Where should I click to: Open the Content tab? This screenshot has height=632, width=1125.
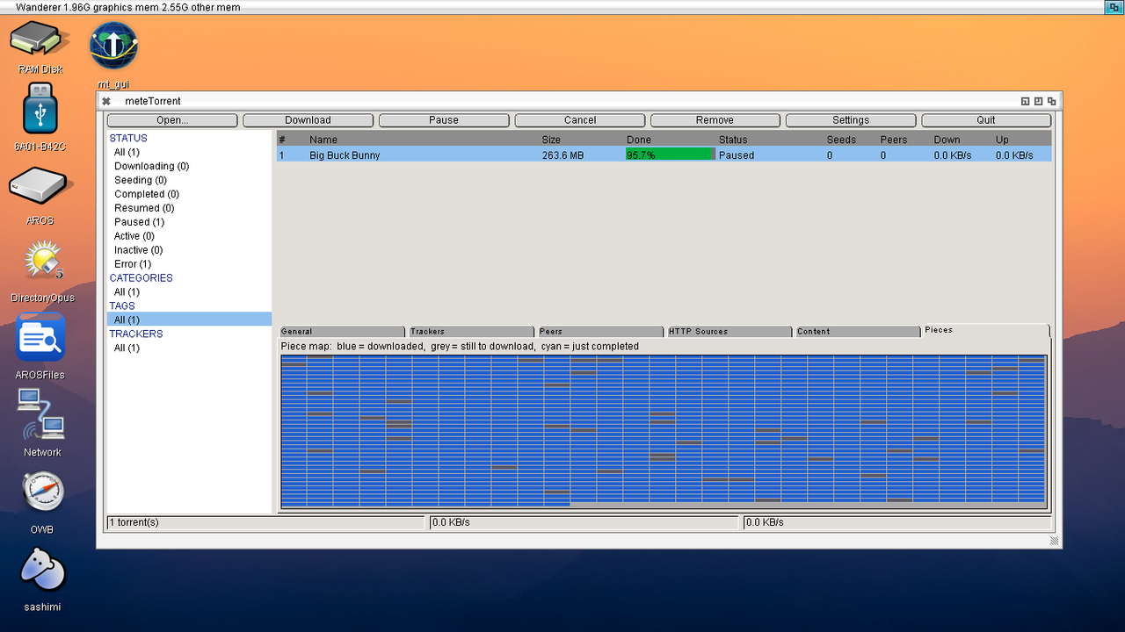858,332
